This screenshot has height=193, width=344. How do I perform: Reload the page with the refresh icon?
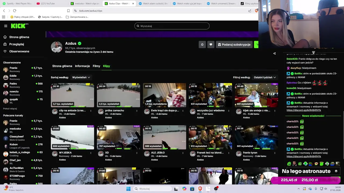coord(15,11)
